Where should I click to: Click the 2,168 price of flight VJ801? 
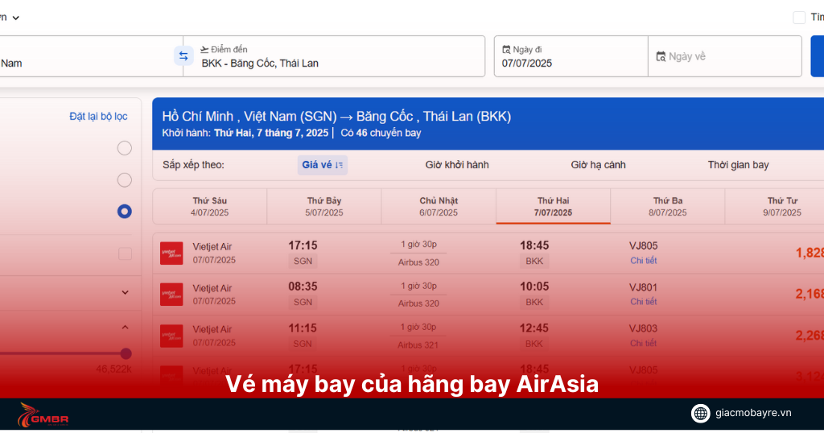click(x=810, y=294)
